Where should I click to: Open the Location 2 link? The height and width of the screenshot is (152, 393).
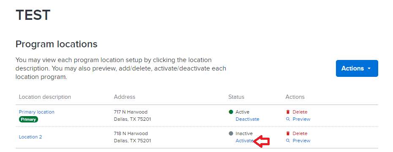[x=30, y=137]
